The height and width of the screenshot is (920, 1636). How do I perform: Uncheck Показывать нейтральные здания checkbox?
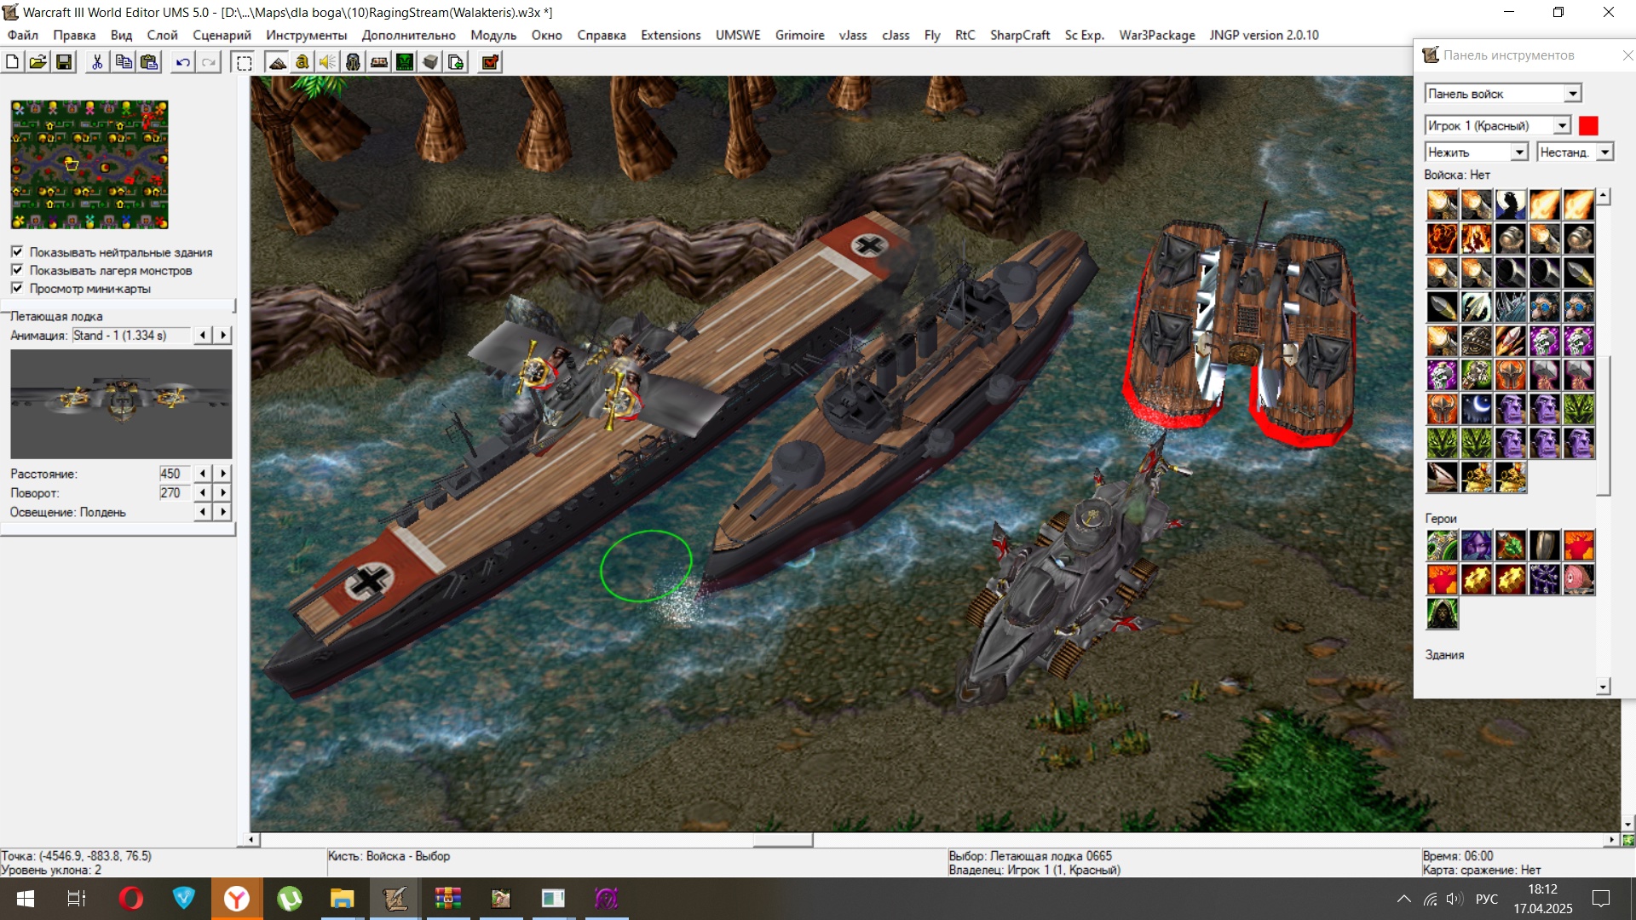point(17,252)
